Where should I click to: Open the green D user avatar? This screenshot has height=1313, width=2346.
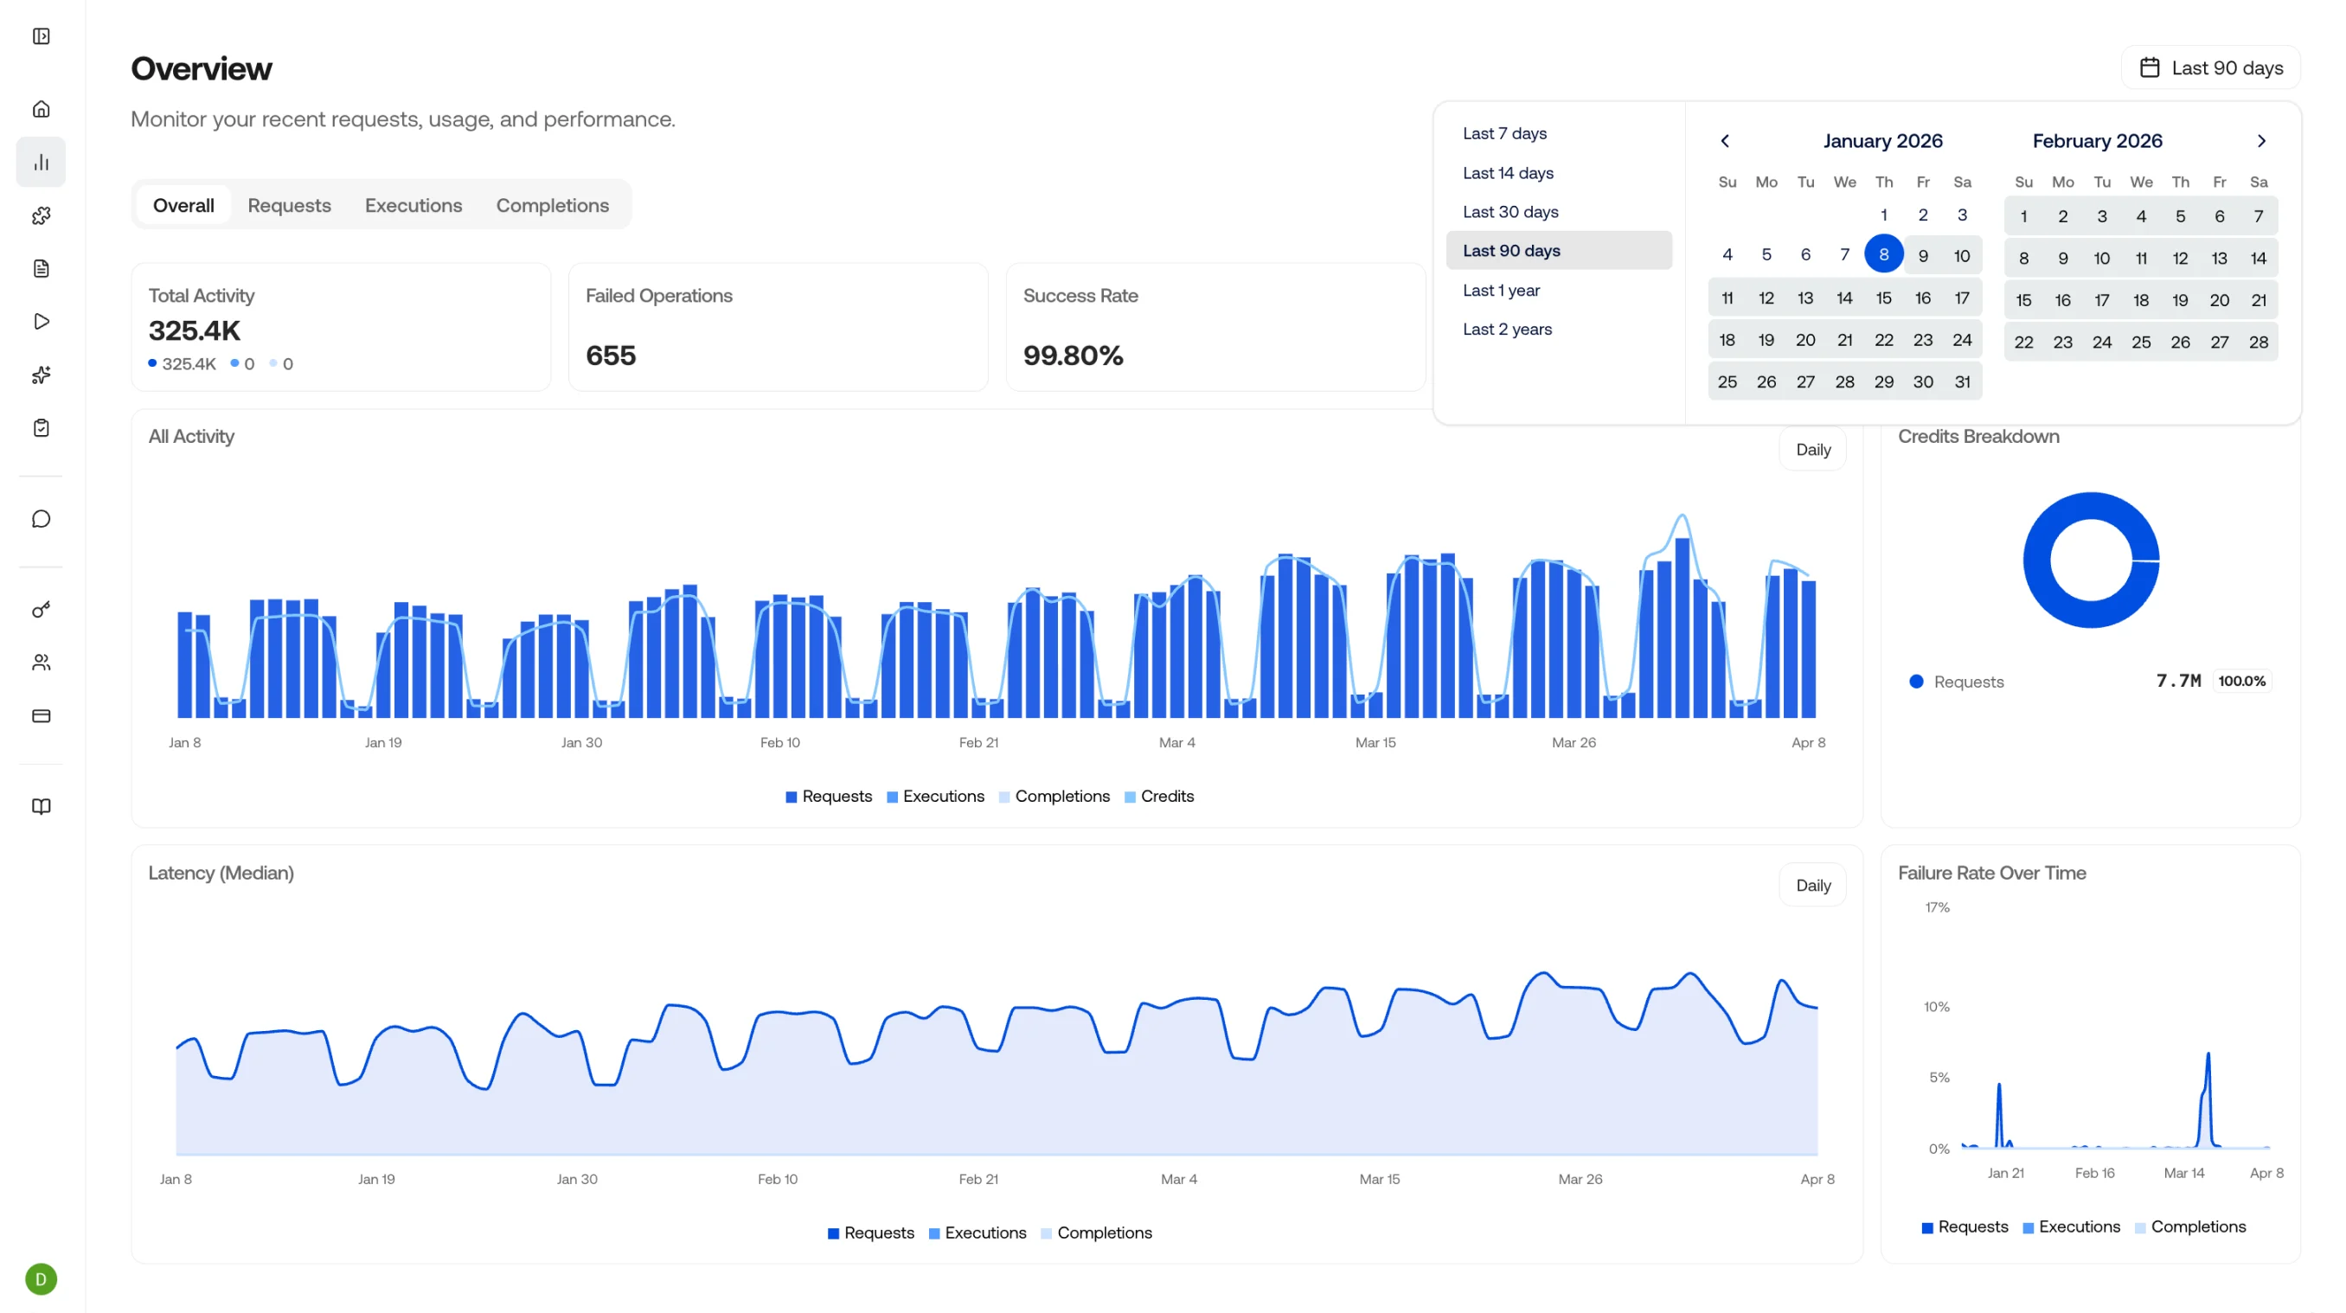click(x=41, y=1279)
